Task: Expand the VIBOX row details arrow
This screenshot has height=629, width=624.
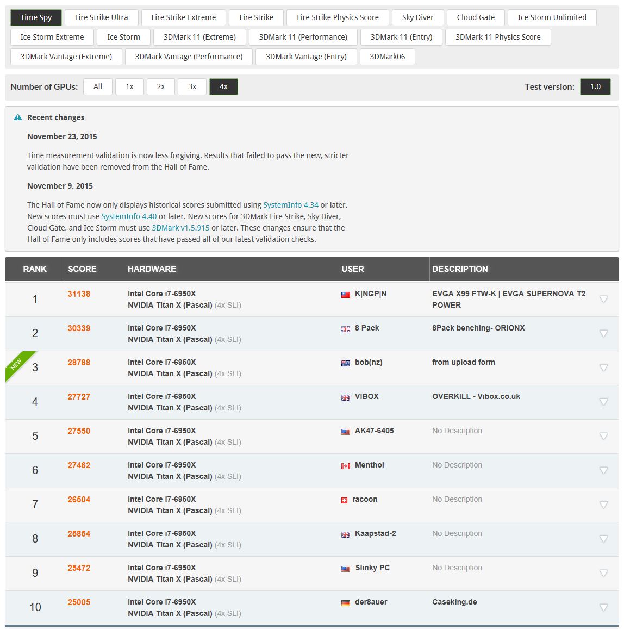Action: point(603,402)
